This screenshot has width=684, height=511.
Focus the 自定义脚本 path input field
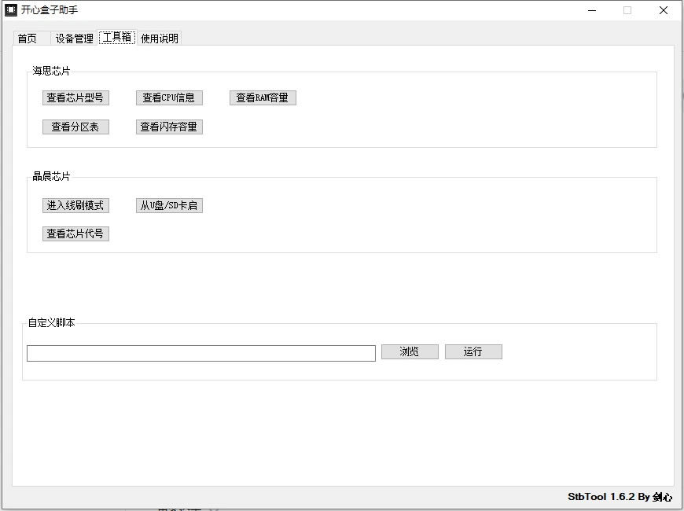click(200, 353)
